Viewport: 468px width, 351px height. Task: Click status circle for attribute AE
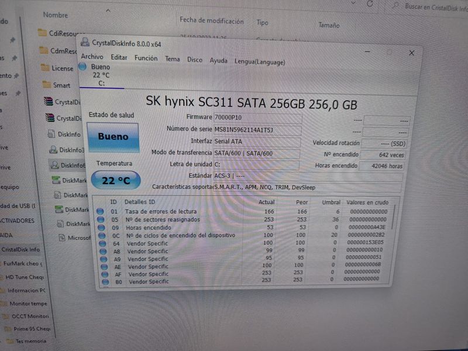tap(105, 267)
